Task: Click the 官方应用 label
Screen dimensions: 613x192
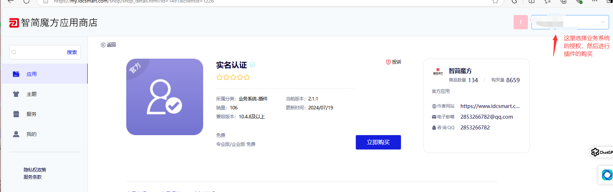Action: [x=441, y=92]
